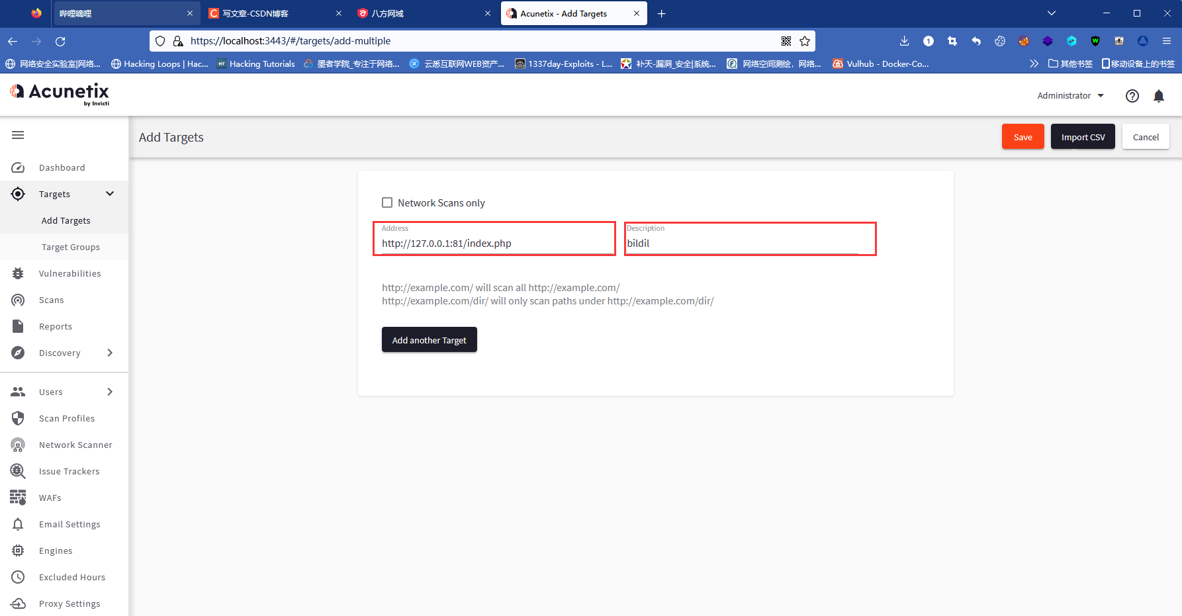Image resolution: width=1182 pixels, height=616 pixels.
Task: Open the Vulhub - Docker-Co... bookmark
Action: 880,64
